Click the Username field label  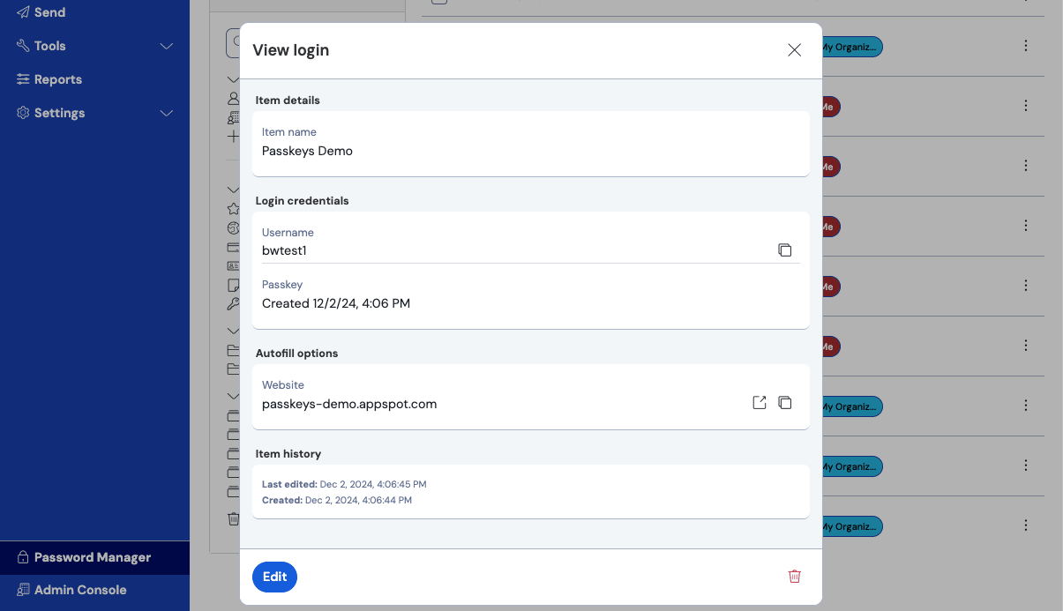288,233
